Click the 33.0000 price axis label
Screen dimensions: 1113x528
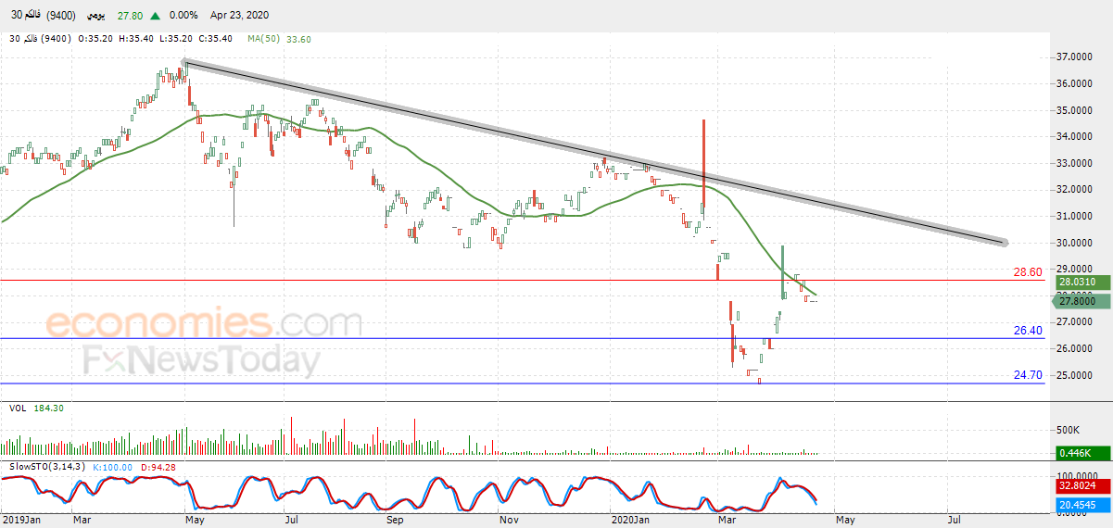1073,163
